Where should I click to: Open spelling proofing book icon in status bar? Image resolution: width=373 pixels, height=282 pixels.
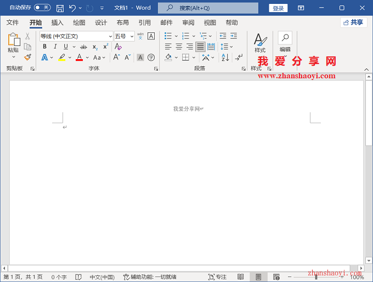(x=78, y=277)
